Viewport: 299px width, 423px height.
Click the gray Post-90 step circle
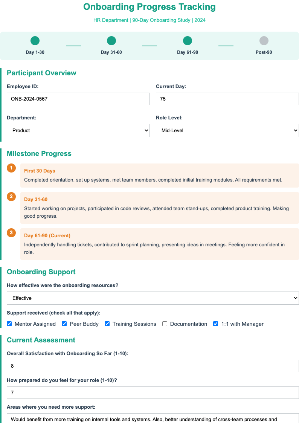coord(264,40)
